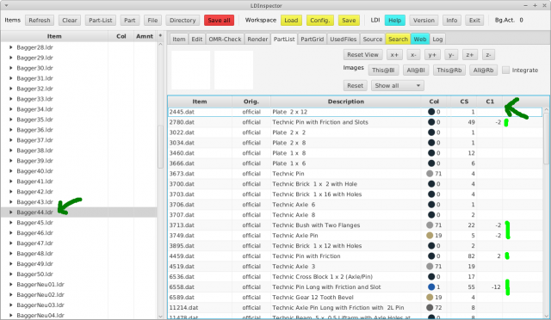This screenshot has width=551, height=320.
Task: Click the Version button
Action: click(x=424, y=21)
